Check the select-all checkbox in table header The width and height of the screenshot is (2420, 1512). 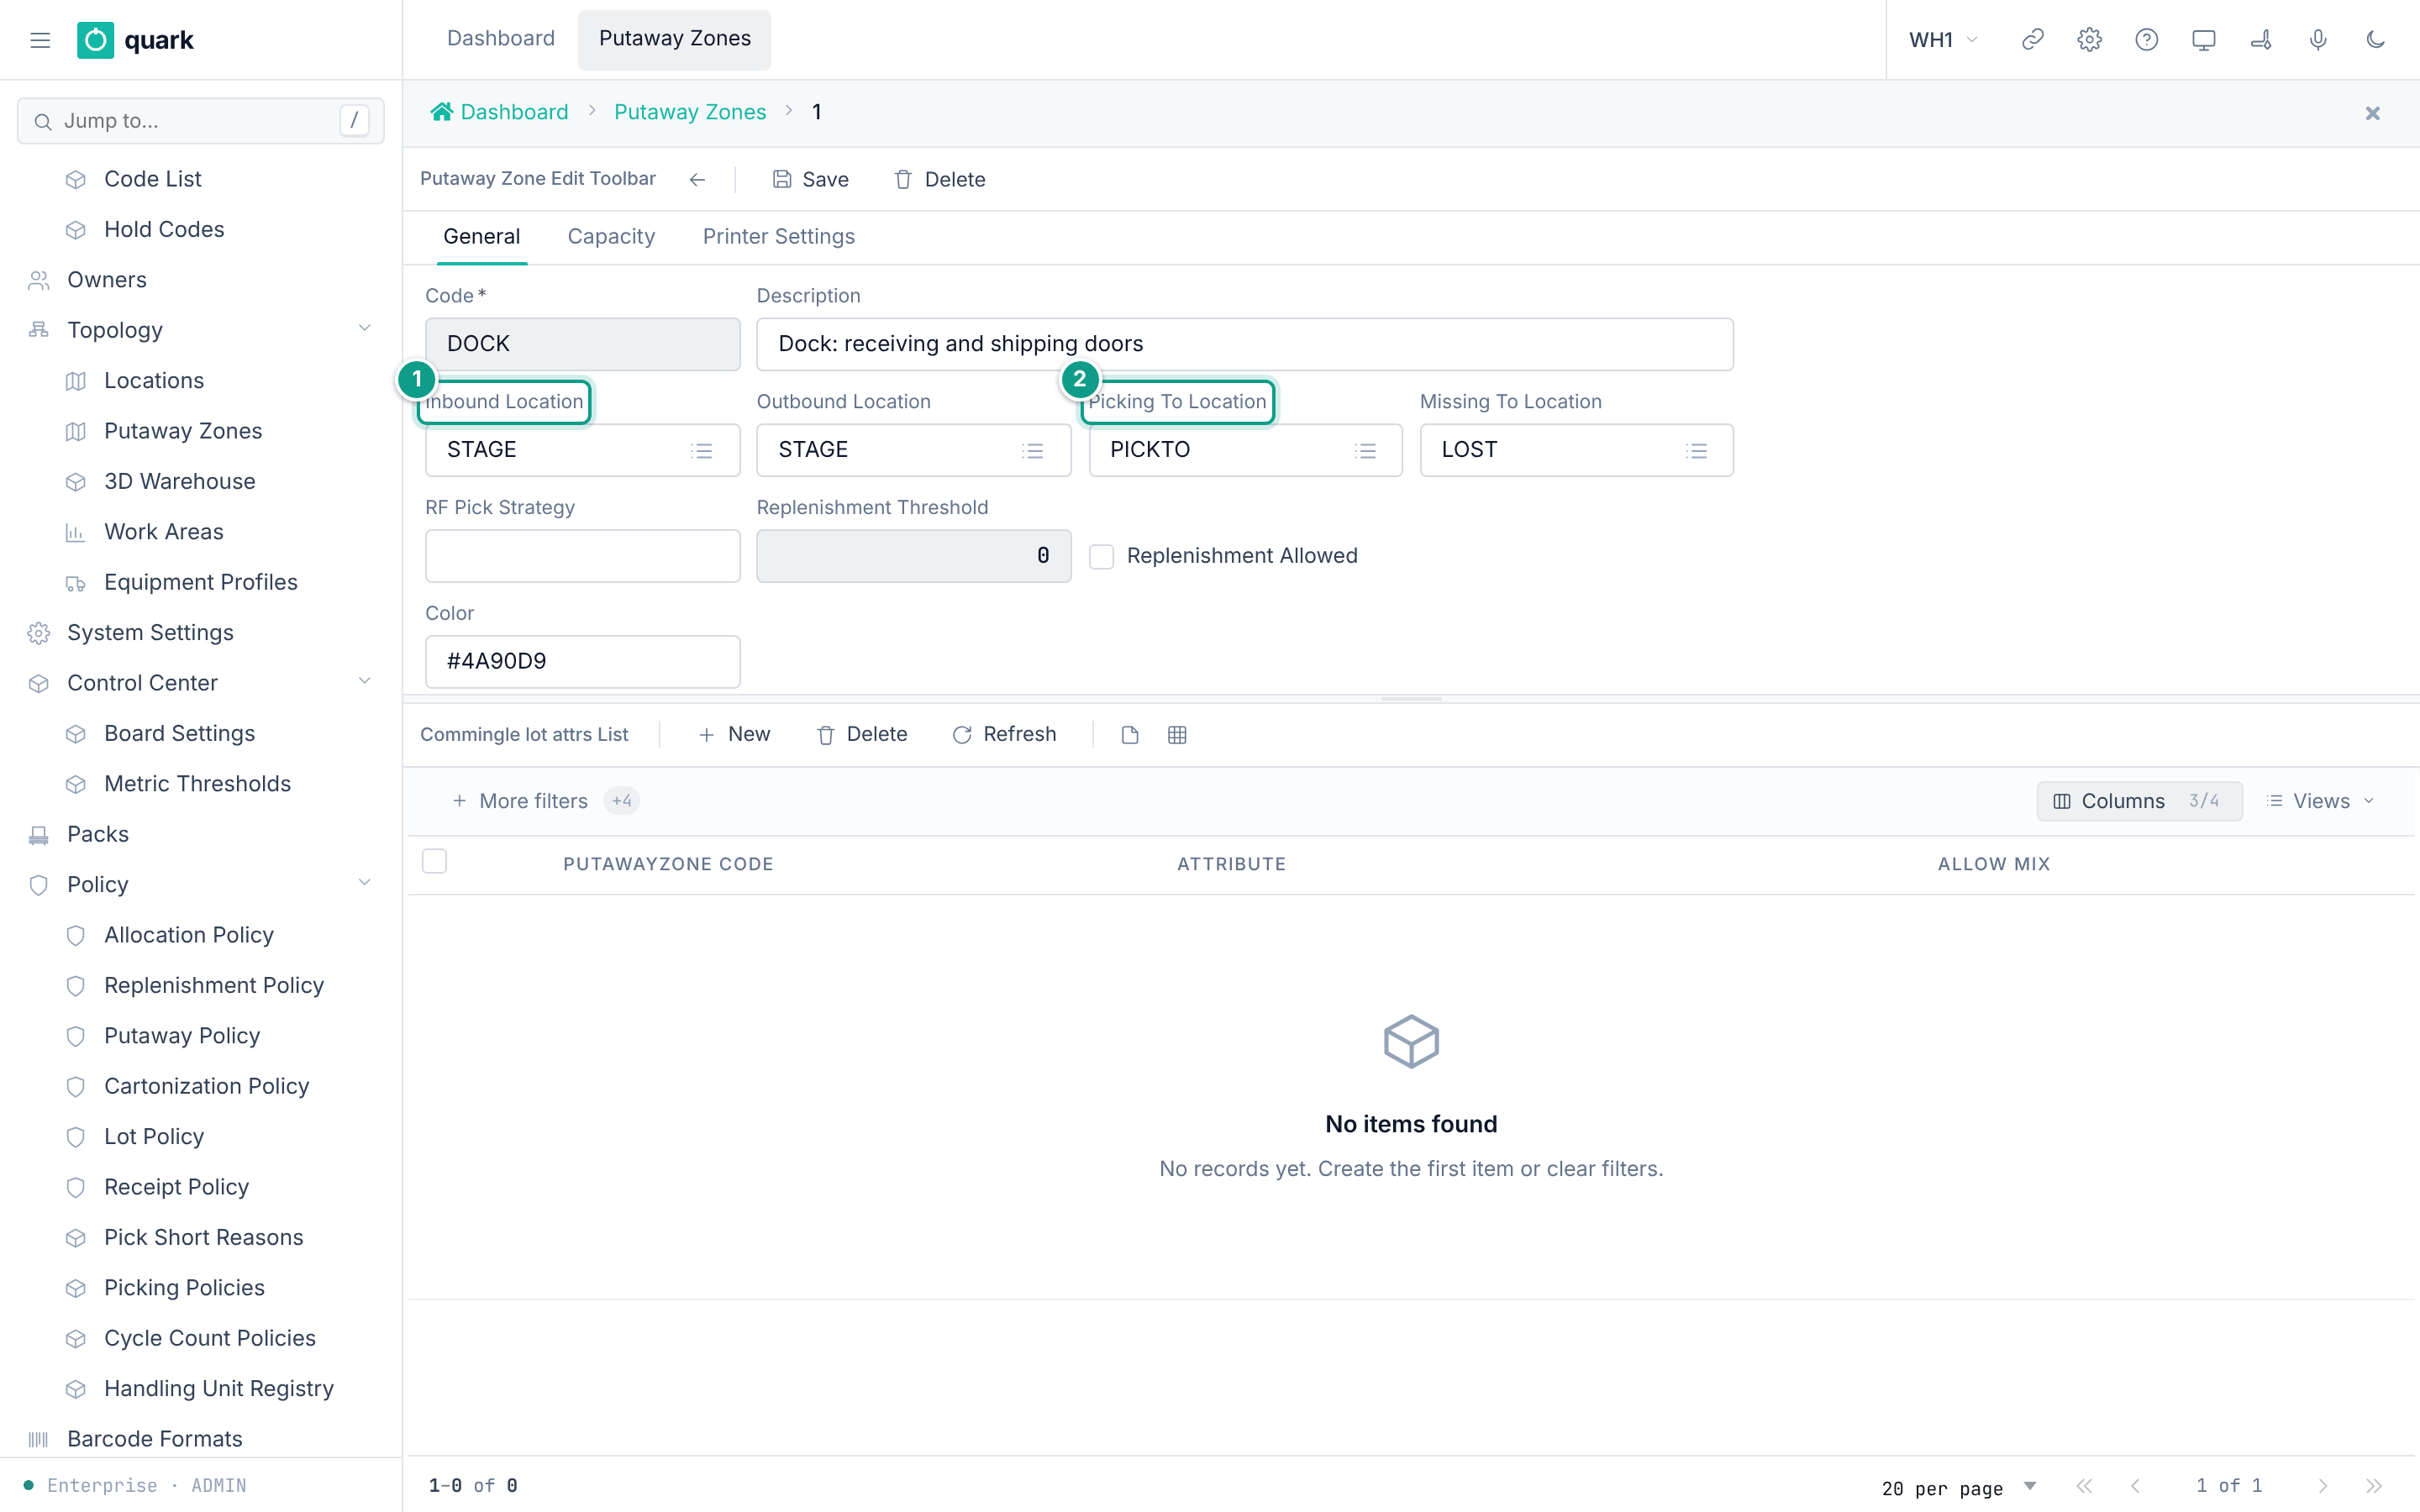coord(434,861)
